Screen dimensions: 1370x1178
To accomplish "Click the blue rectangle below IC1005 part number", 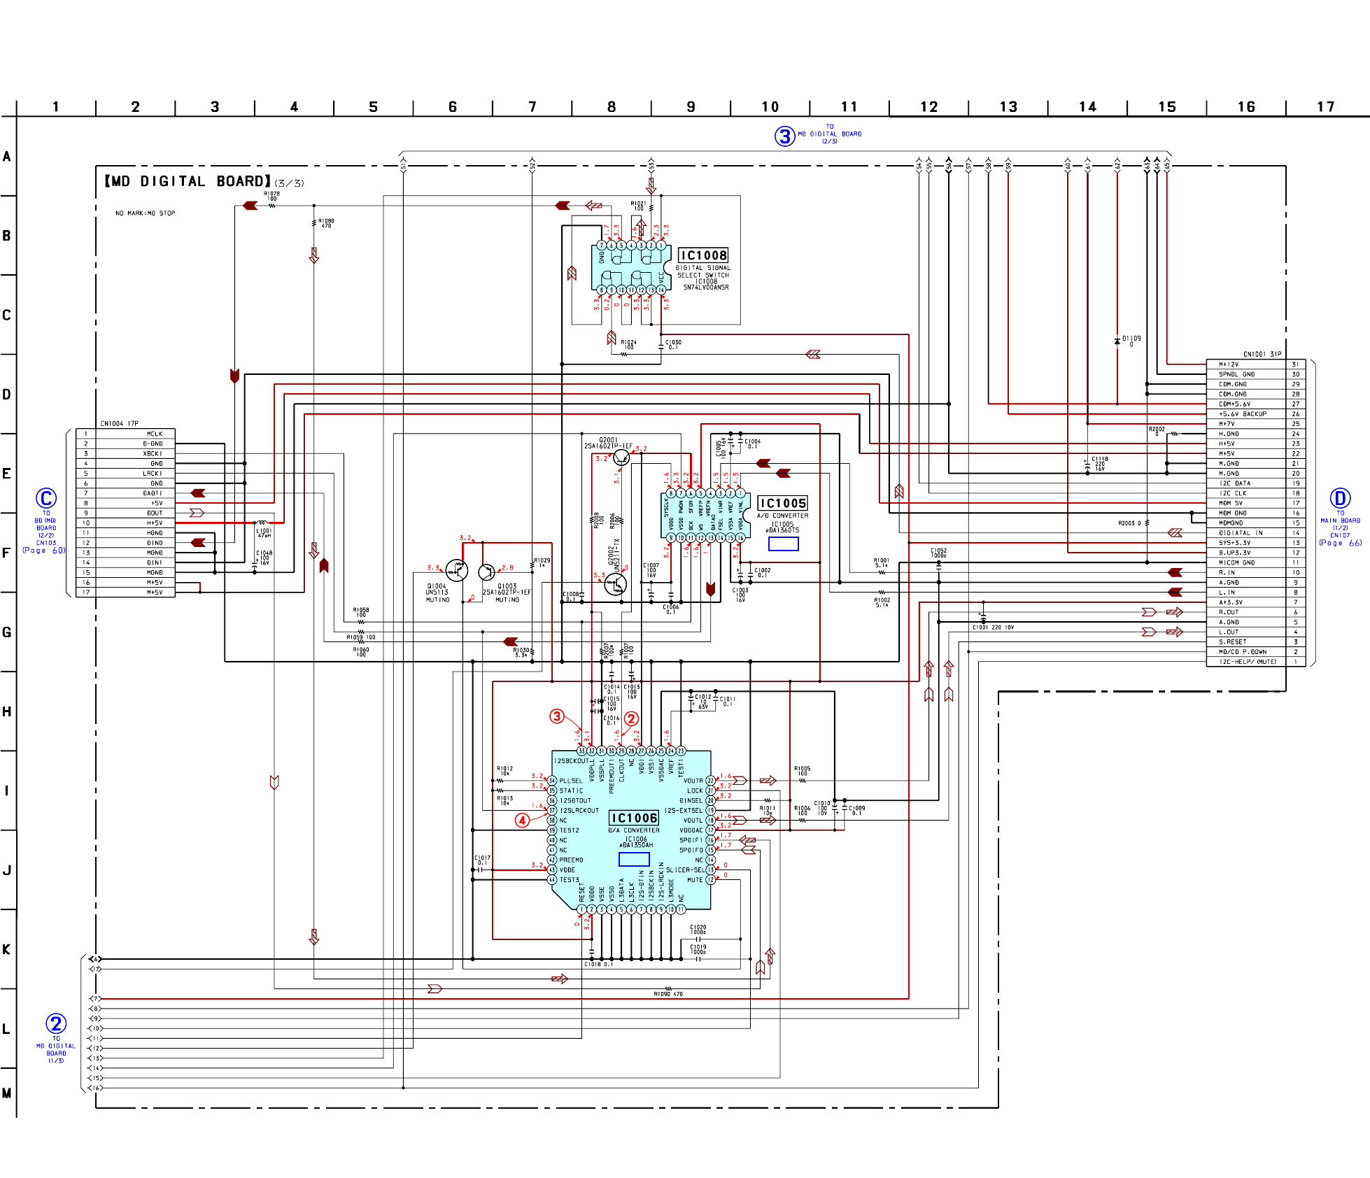I will click(x=783, y=544).
